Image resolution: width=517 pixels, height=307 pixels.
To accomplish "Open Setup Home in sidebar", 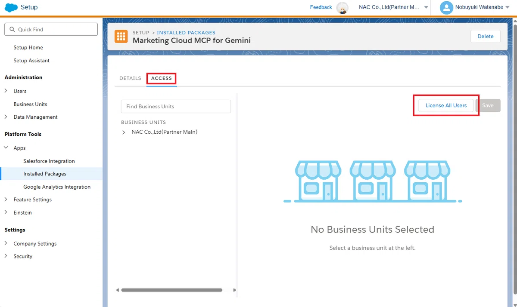I will pyautogui.click(x=28, y=47).
